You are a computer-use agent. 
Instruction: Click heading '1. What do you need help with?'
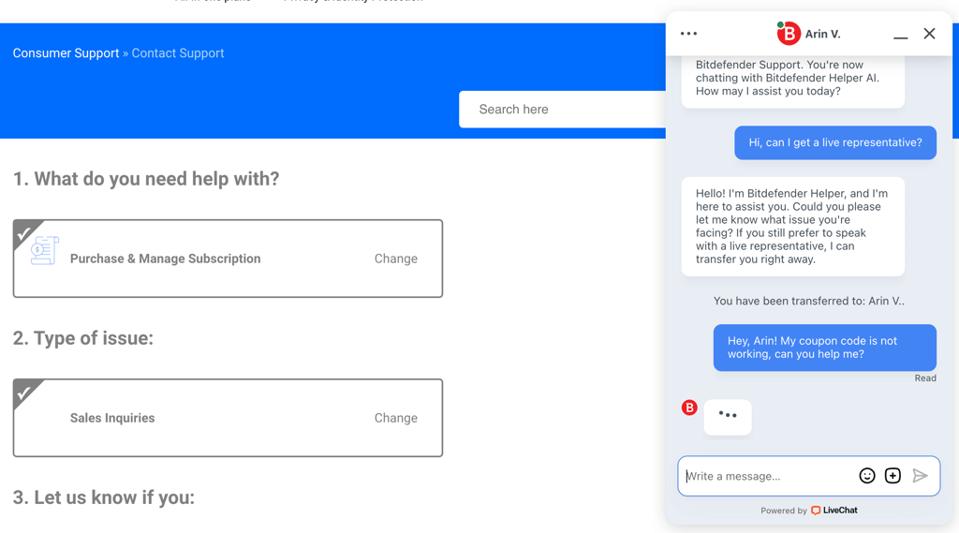point(146,179)
